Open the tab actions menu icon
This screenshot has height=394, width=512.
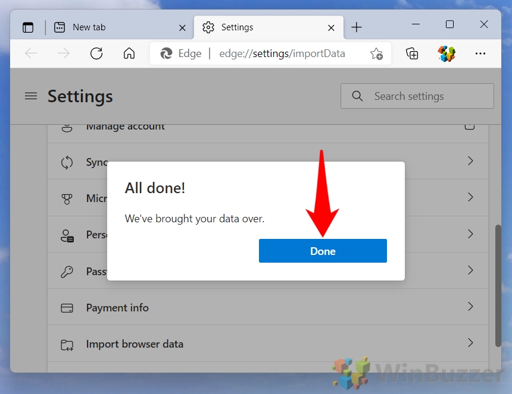28,27
